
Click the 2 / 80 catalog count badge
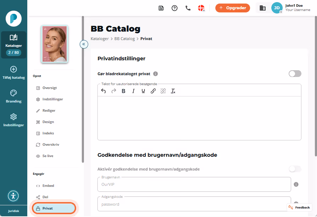tap(13, 52)
